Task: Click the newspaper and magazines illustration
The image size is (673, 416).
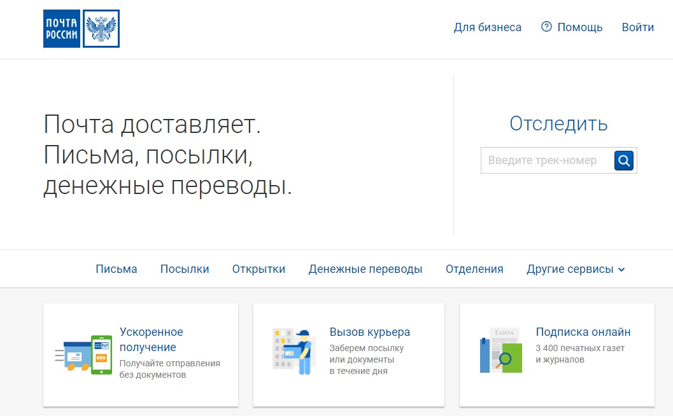Action: click(x=501, y=350)
